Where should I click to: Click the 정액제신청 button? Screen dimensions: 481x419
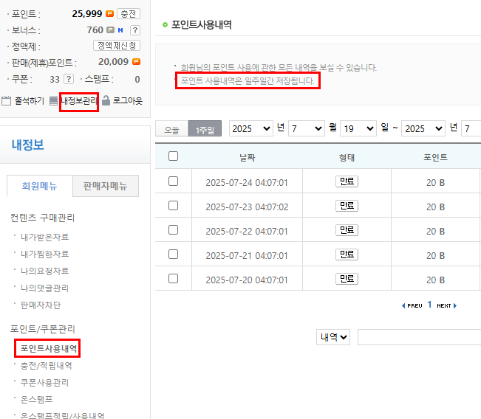click(x=117, y=46)
